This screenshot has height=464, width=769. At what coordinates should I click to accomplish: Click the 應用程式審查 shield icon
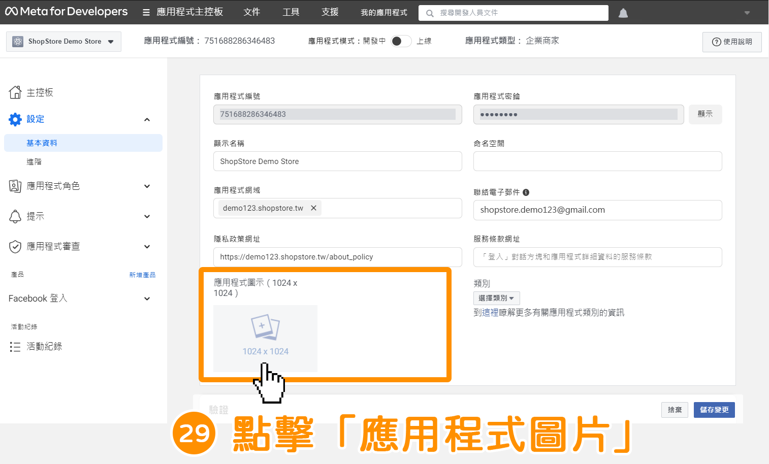pos(15,247)
